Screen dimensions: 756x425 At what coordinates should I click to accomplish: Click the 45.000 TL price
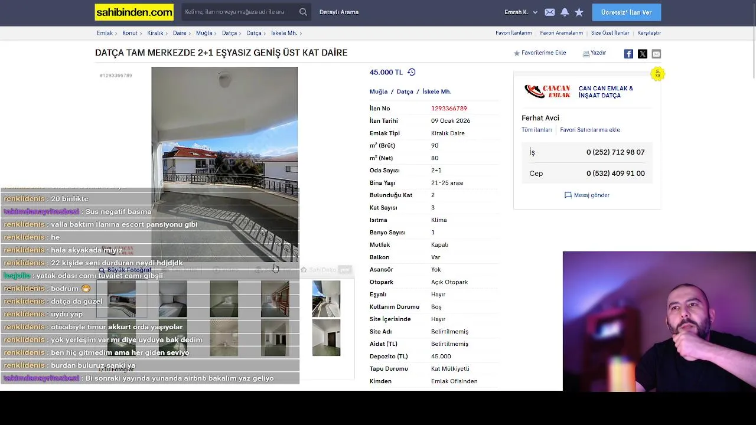[x=386, y=72]
